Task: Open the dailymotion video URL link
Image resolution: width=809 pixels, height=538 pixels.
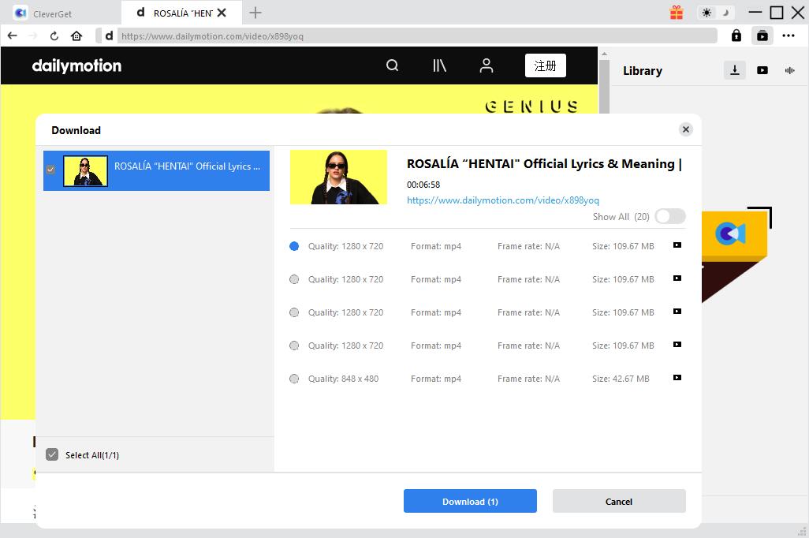Action: point(502,200)
